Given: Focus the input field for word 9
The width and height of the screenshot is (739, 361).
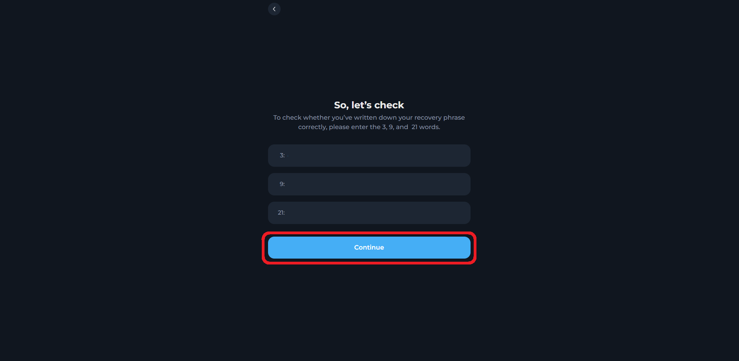Looking at the screenshot, I should (x=369, y=184).
